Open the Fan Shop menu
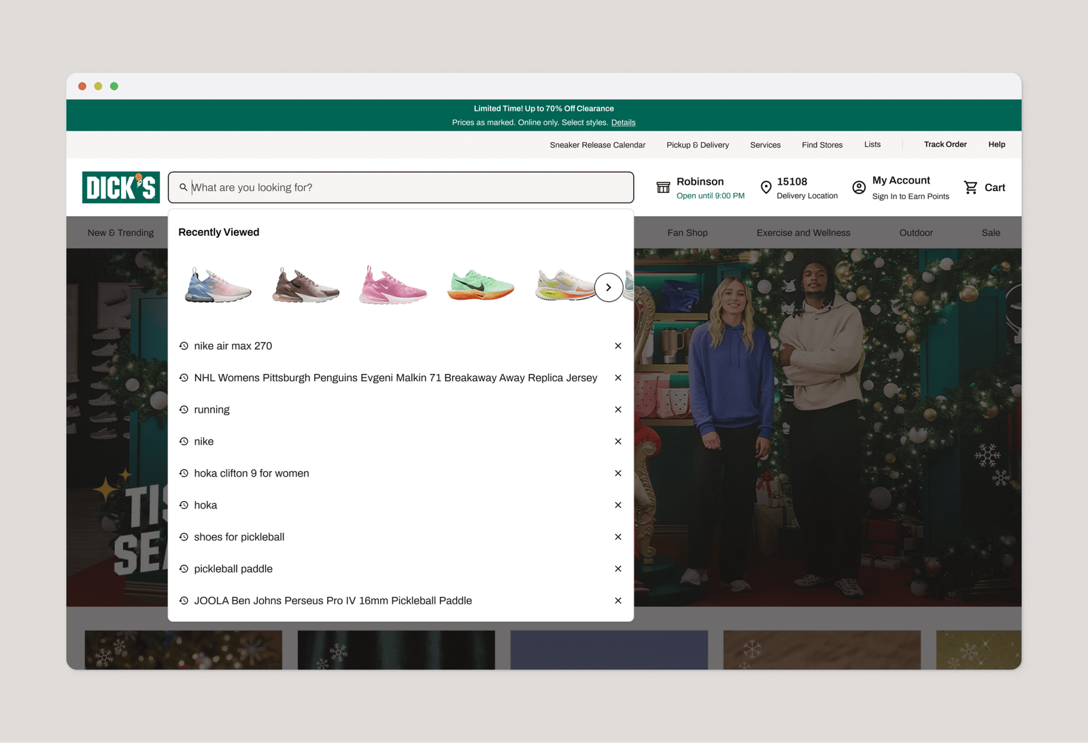Viewport: 1088px width, 743px height. [687, 232]
